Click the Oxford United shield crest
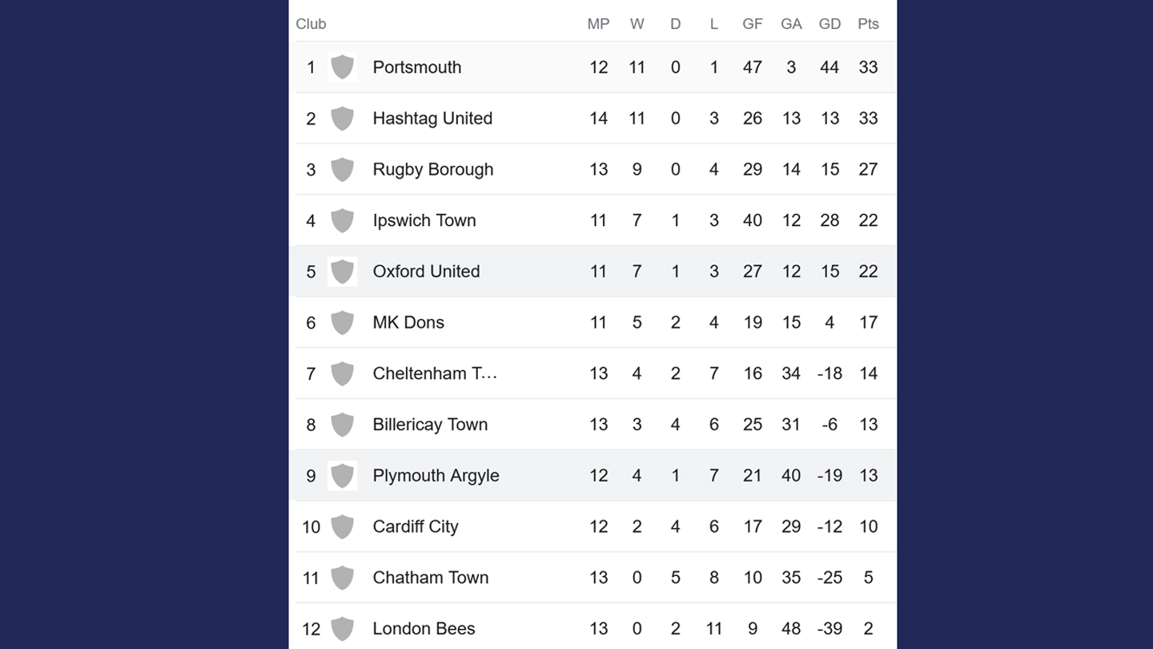The image size is (1153, 649). (x=342, y=272)
